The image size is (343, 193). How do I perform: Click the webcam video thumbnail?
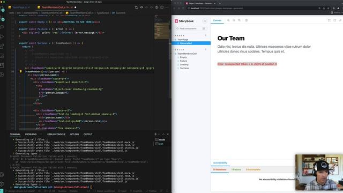[x=319, y=173]
